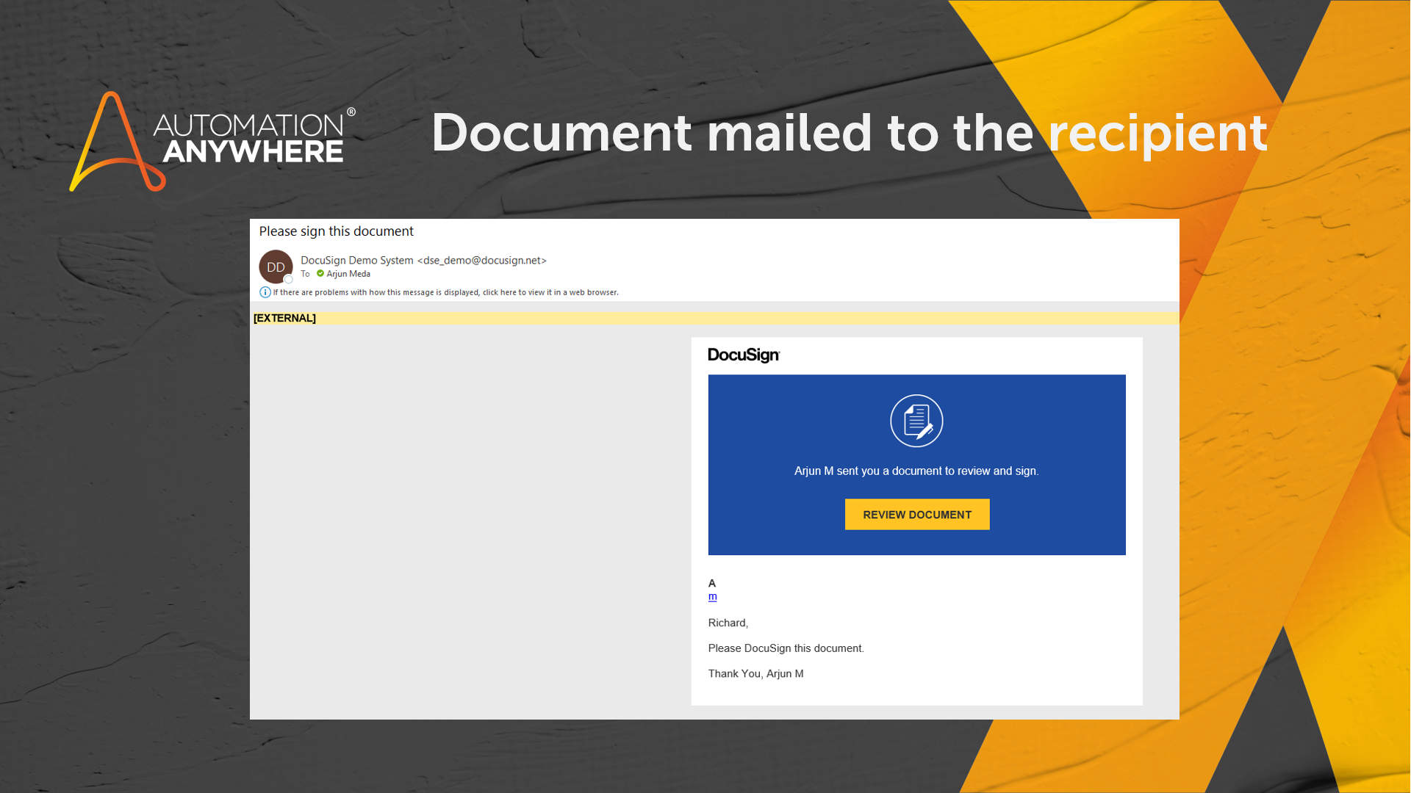Click the Automation Anywhere logo
Image resolution: width=1411 pixels, height=793 pixels.
click(212, 140)
